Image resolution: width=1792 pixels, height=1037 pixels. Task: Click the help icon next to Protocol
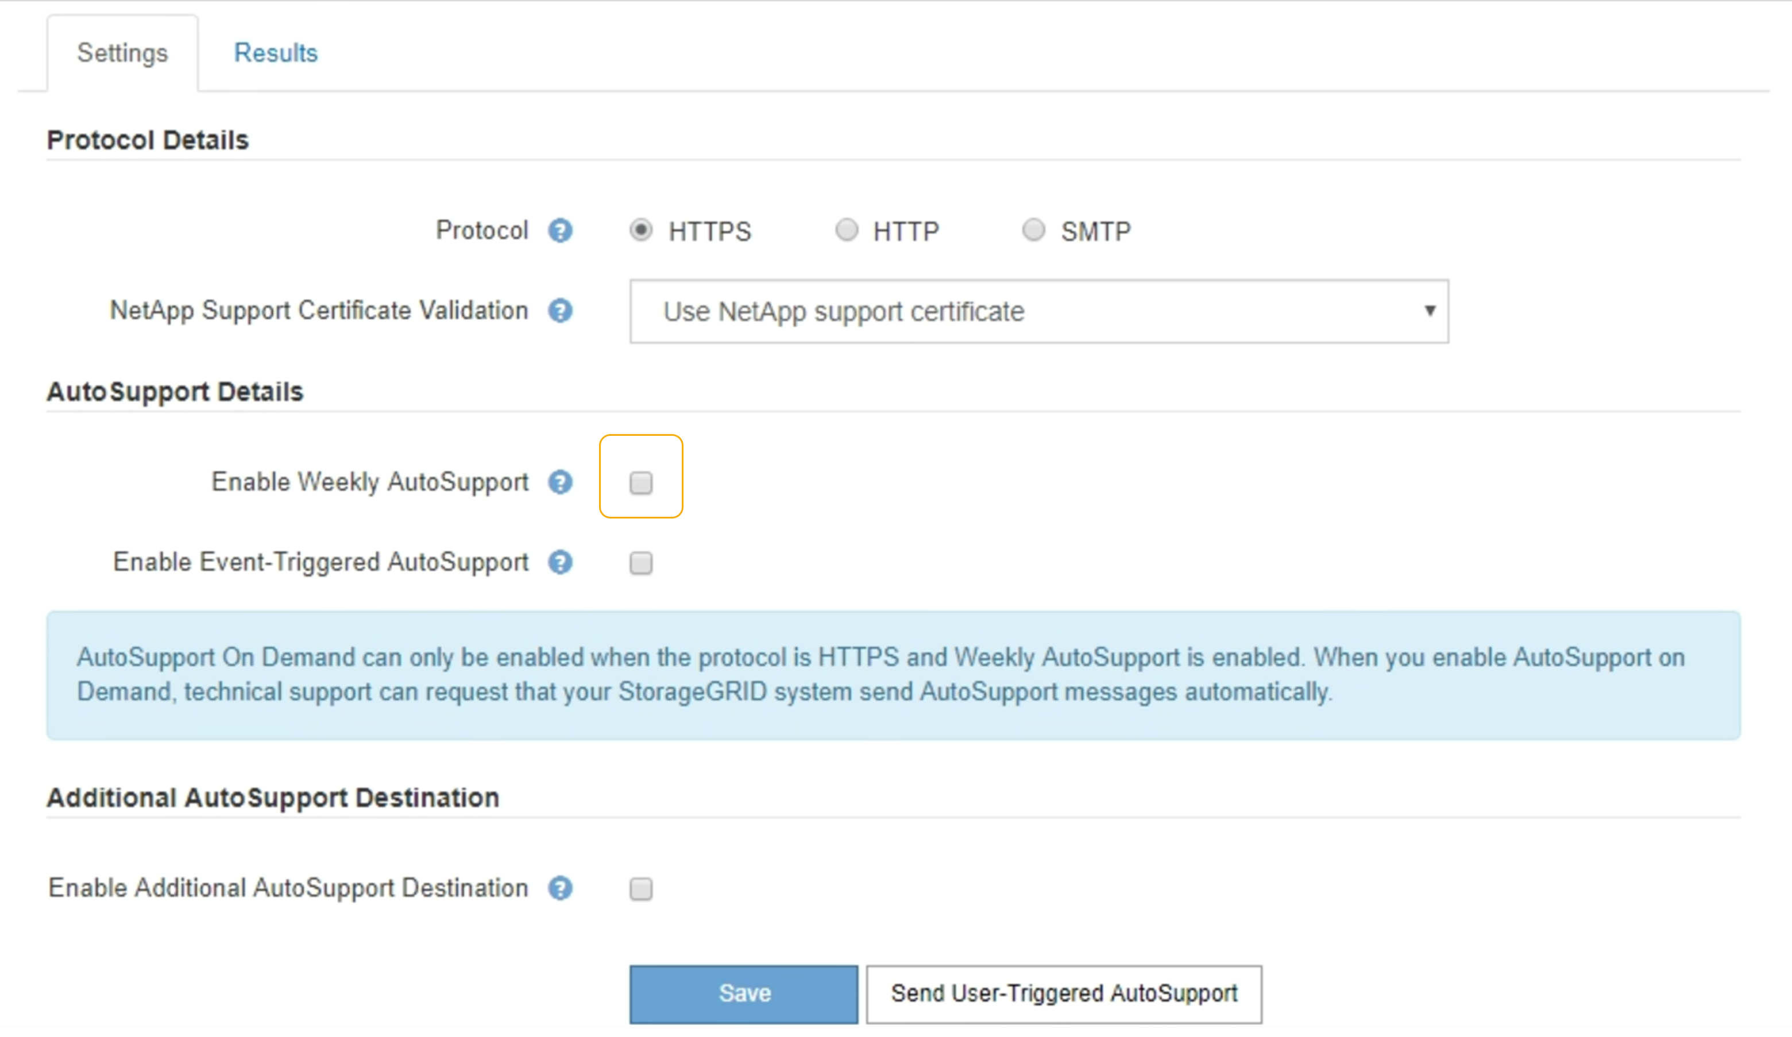pos(559,231)
